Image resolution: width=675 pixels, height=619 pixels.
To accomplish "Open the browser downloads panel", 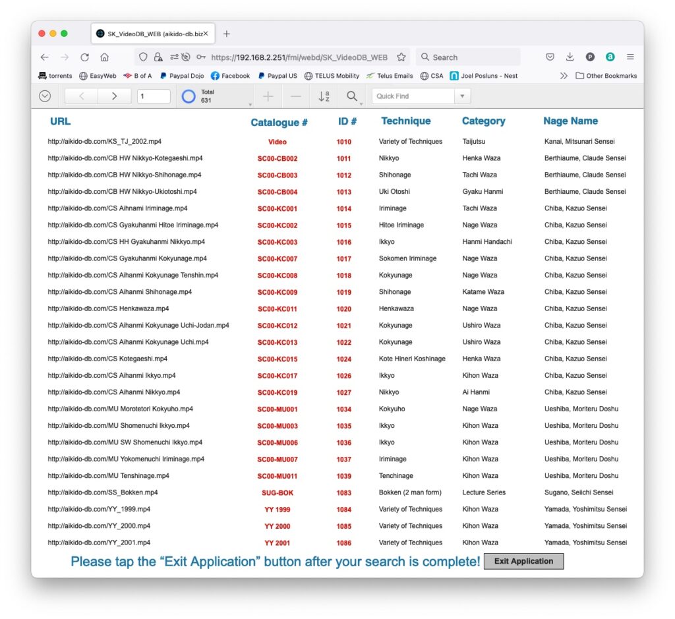I will (x=570, y=57).
